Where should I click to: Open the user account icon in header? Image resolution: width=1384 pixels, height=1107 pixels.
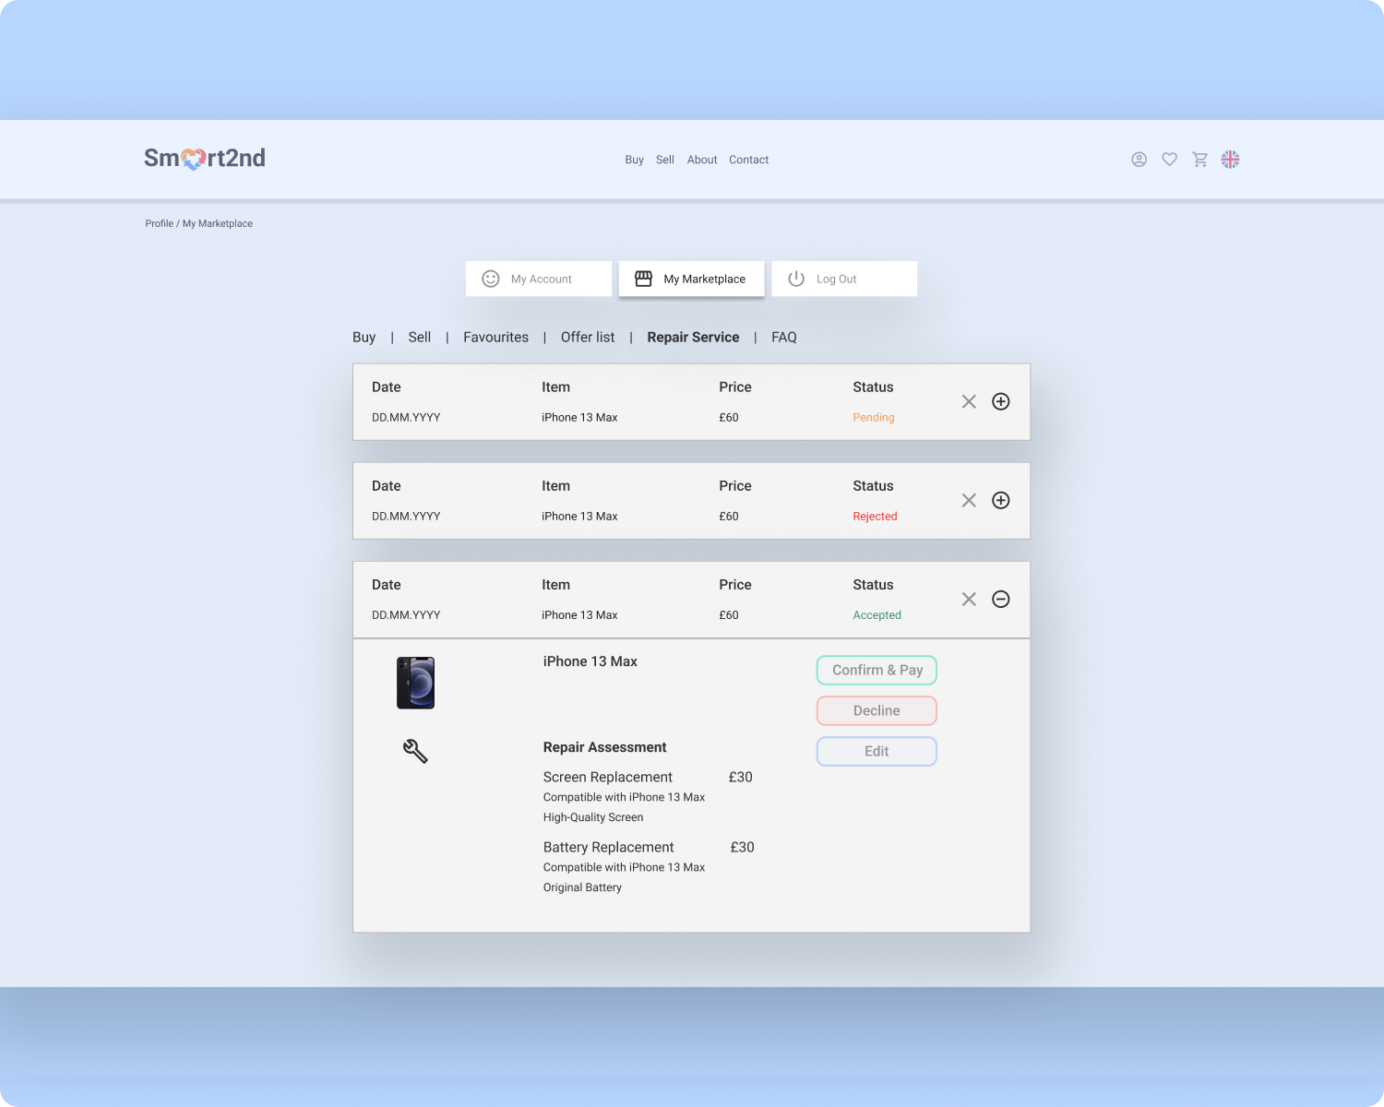(1139, 160)
